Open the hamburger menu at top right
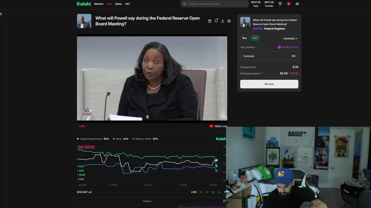This screenshot has height=208, width=371. [x=297, y=4]
